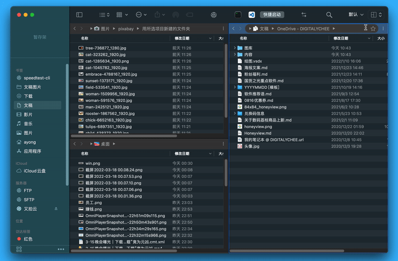Toggle the pane layout switcher

(x=376, y=15)
